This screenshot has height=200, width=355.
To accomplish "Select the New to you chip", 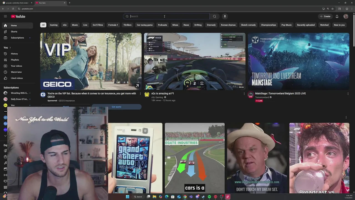I will [339, 25].
